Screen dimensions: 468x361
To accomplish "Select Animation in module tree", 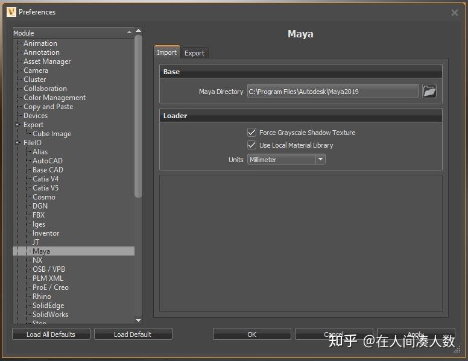I will tap(40, 43).
